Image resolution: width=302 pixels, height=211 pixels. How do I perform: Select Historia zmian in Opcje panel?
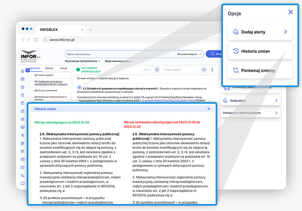[260, 51]
